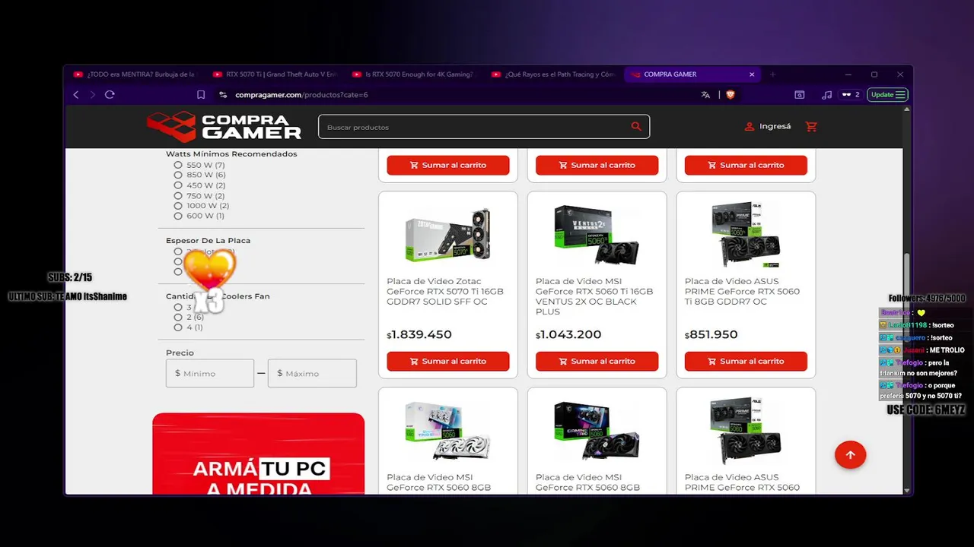The width and height of the screenshot is (974, 547).
Task: Click the left Sumar al carrito in top row
Action: pos(448,165)
